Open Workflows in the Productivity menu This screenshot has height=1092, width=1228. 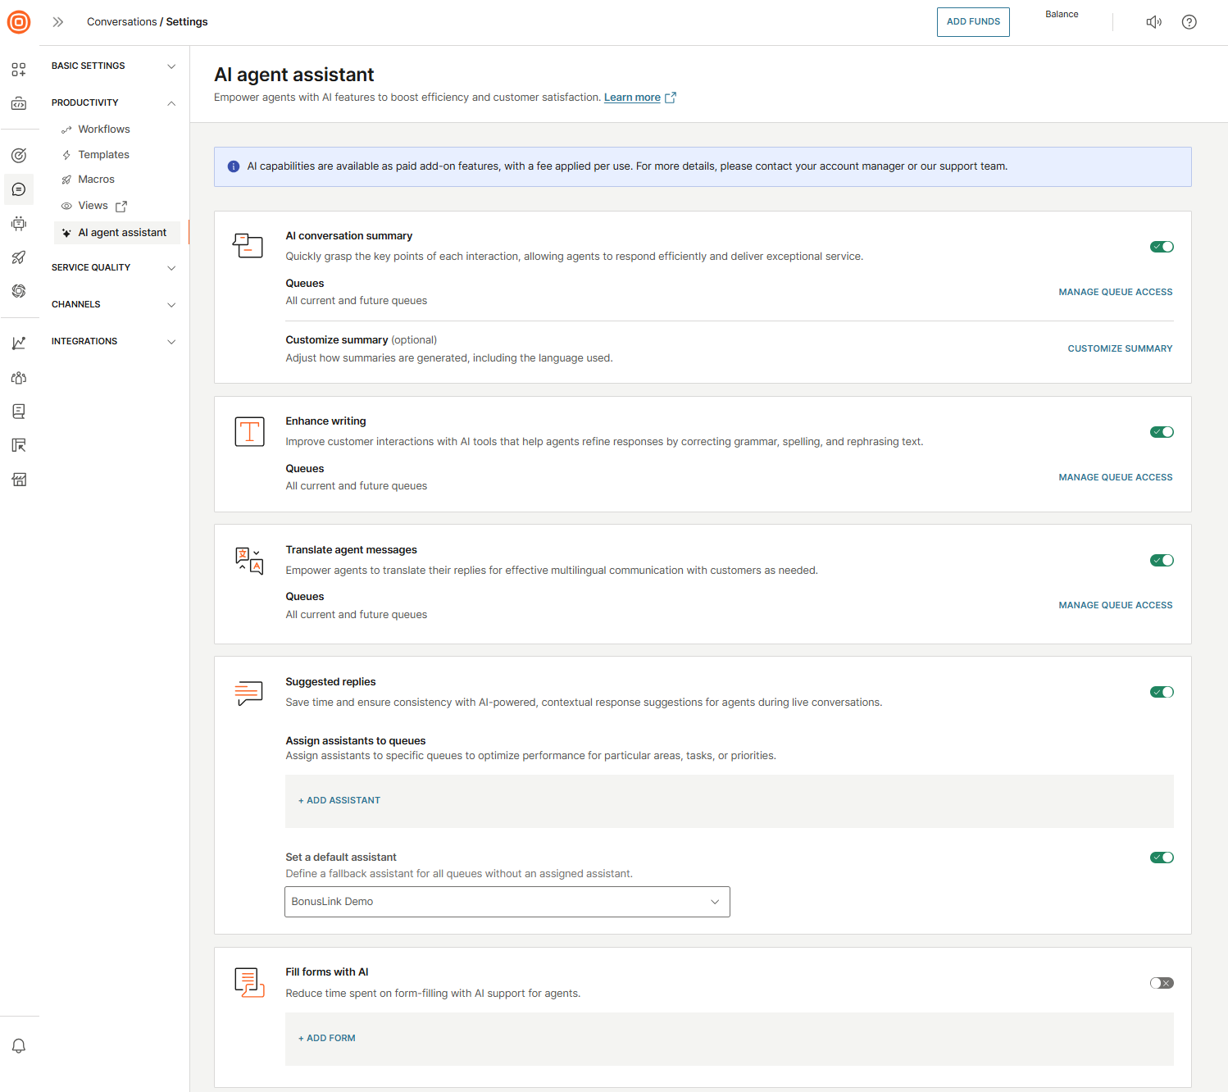coord(104,130)
